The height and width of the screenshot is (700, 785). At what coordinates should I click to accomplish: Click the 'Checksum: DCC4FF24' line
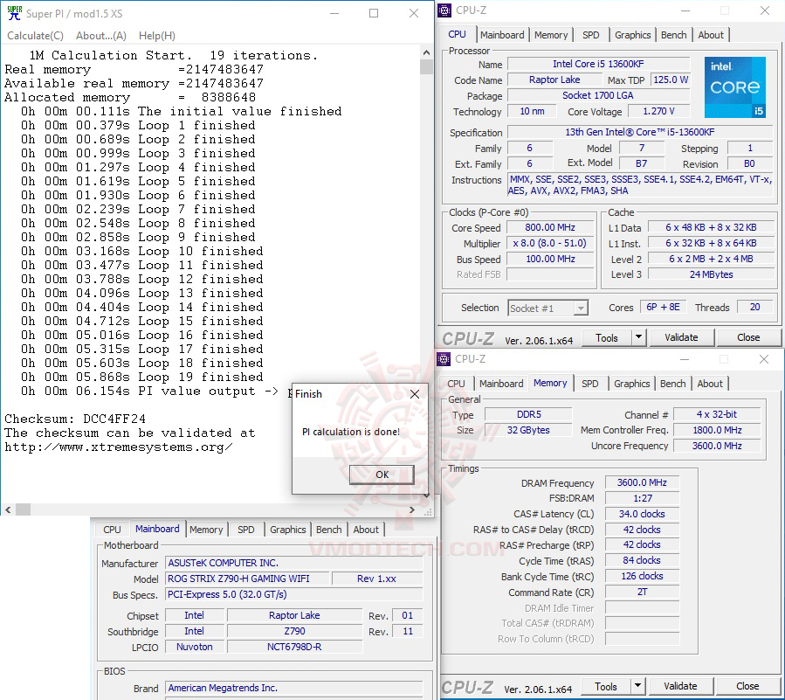click(75, 419)
